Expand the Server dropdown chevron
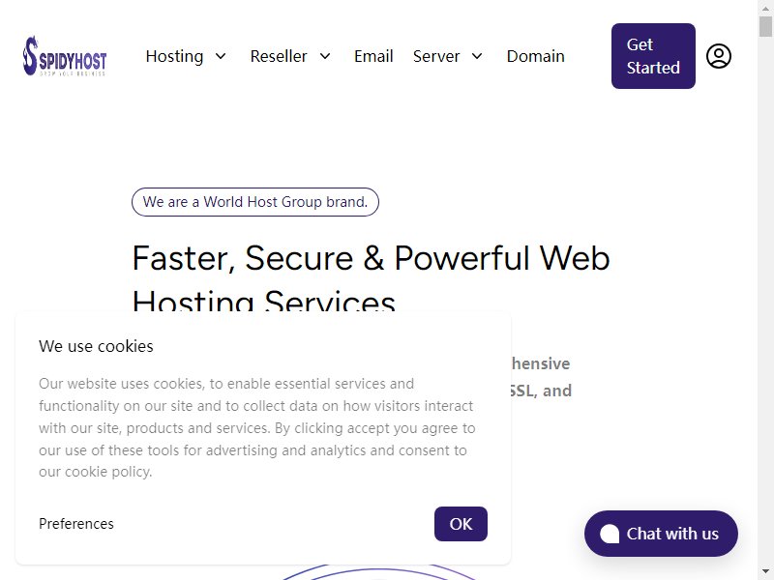The height and width of the screenshot is (580, 774). (477, 56)
